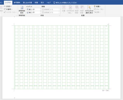123x100 pixels.
Task: Open the レイアウト ribbon tab
Action: 8,3
